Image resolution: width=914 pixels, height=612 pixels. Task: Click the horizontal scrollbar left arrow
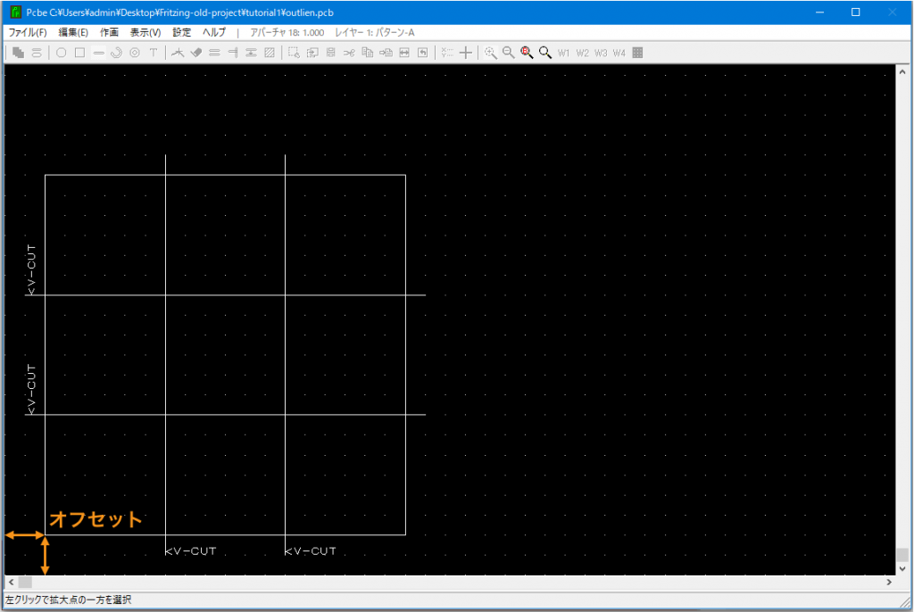(11, 583)
